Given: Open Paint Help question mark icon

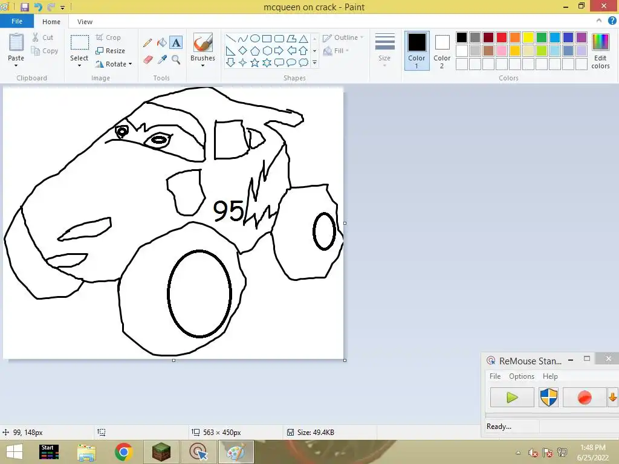Looking at the screenshot, I should 612,21.
